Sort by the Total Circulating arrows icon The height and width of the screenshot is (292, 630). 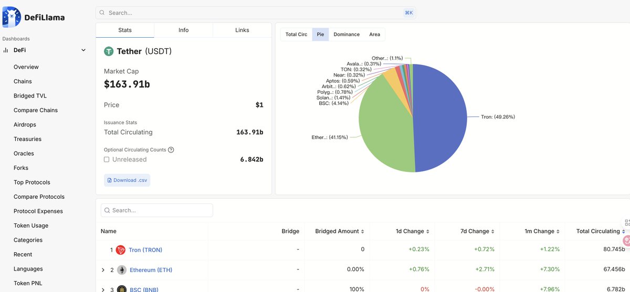(624, 231)
